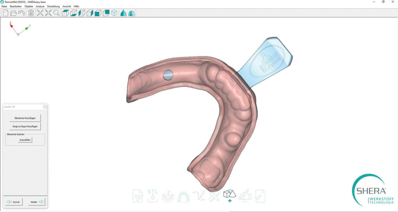The image size is (398, 212).
Task: Click the transparent model display icon
Action: [131, 13]
